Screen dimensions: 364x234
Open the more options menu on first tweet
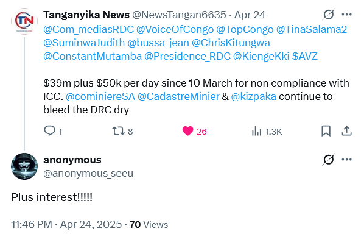click(347, 15)
